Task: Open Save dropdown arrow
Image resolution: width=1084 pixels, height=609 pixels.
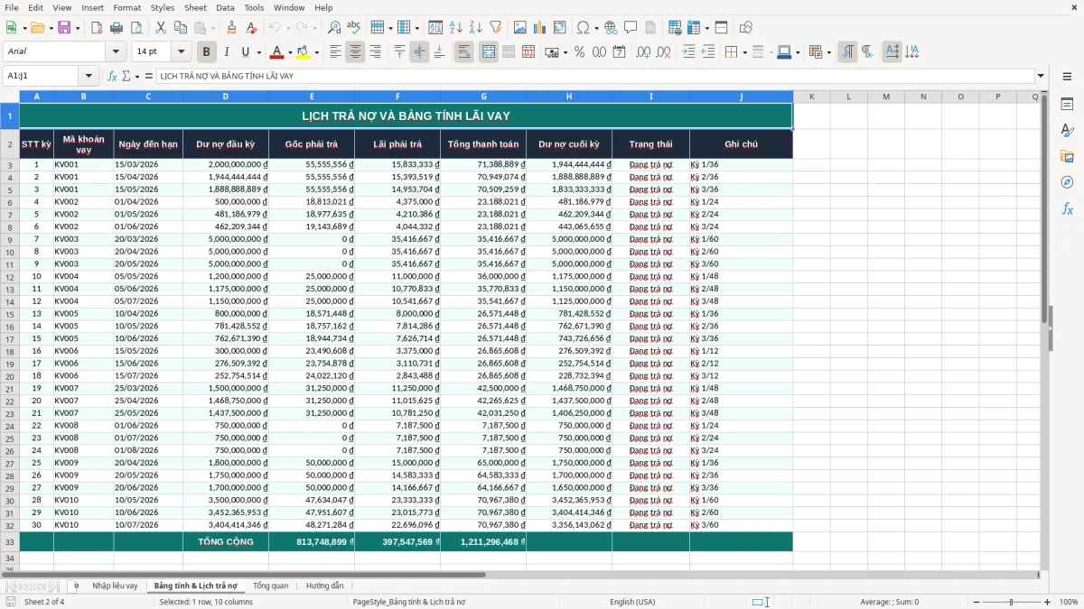Action: (78, 28)
